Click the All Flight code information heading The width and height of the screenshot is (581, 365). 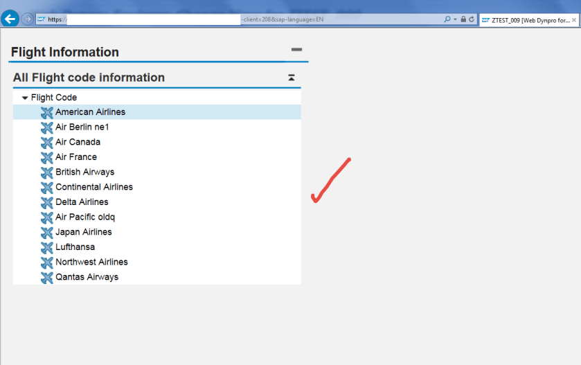click(x=89, y=78)
